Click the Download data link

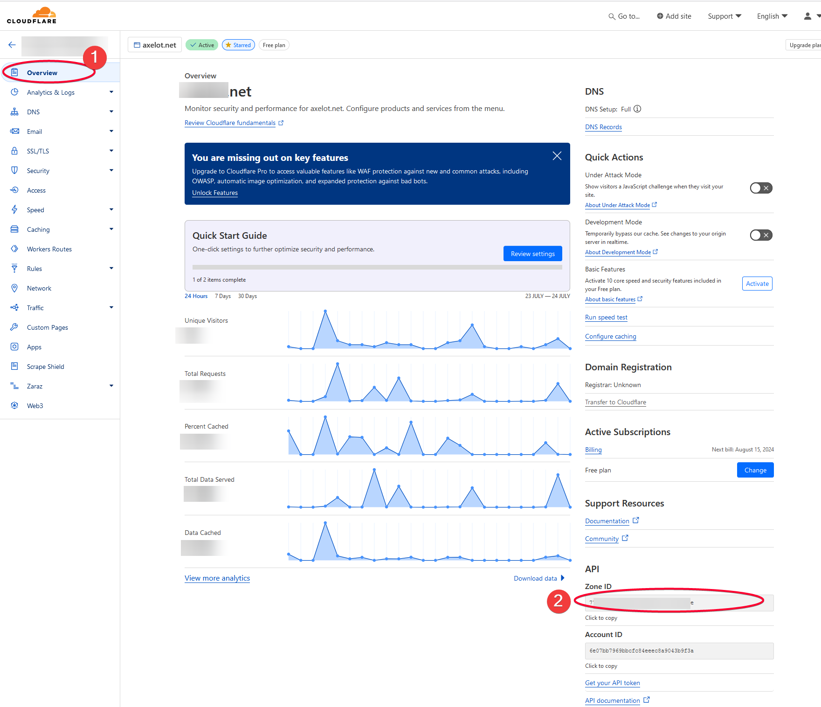tap(539, 578)
